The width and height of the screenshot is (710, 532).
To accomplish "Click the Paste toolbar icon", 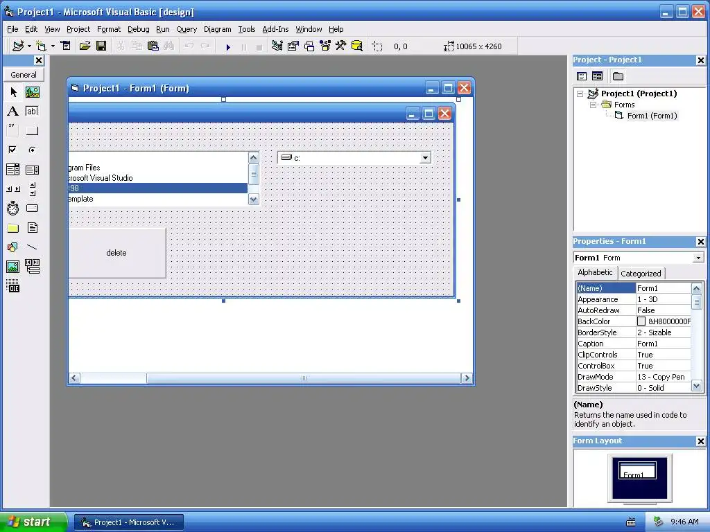I will pos(153,46).
